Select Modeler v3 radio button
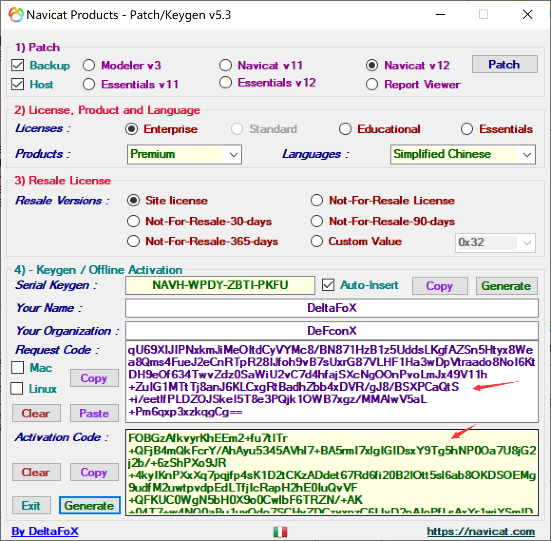The width and height of the screenshot is (551, 541). click(88, 65)
